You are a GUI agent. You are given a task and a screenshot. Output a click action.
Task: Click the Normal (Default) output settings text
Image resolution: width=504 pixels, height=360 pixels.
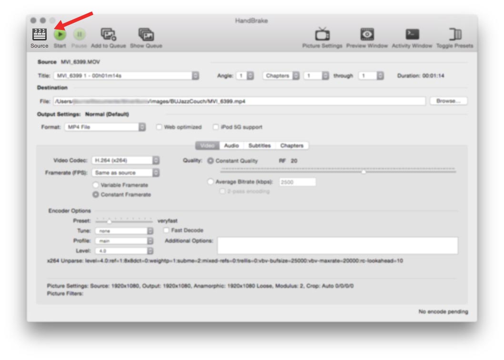tap(107, 114)
